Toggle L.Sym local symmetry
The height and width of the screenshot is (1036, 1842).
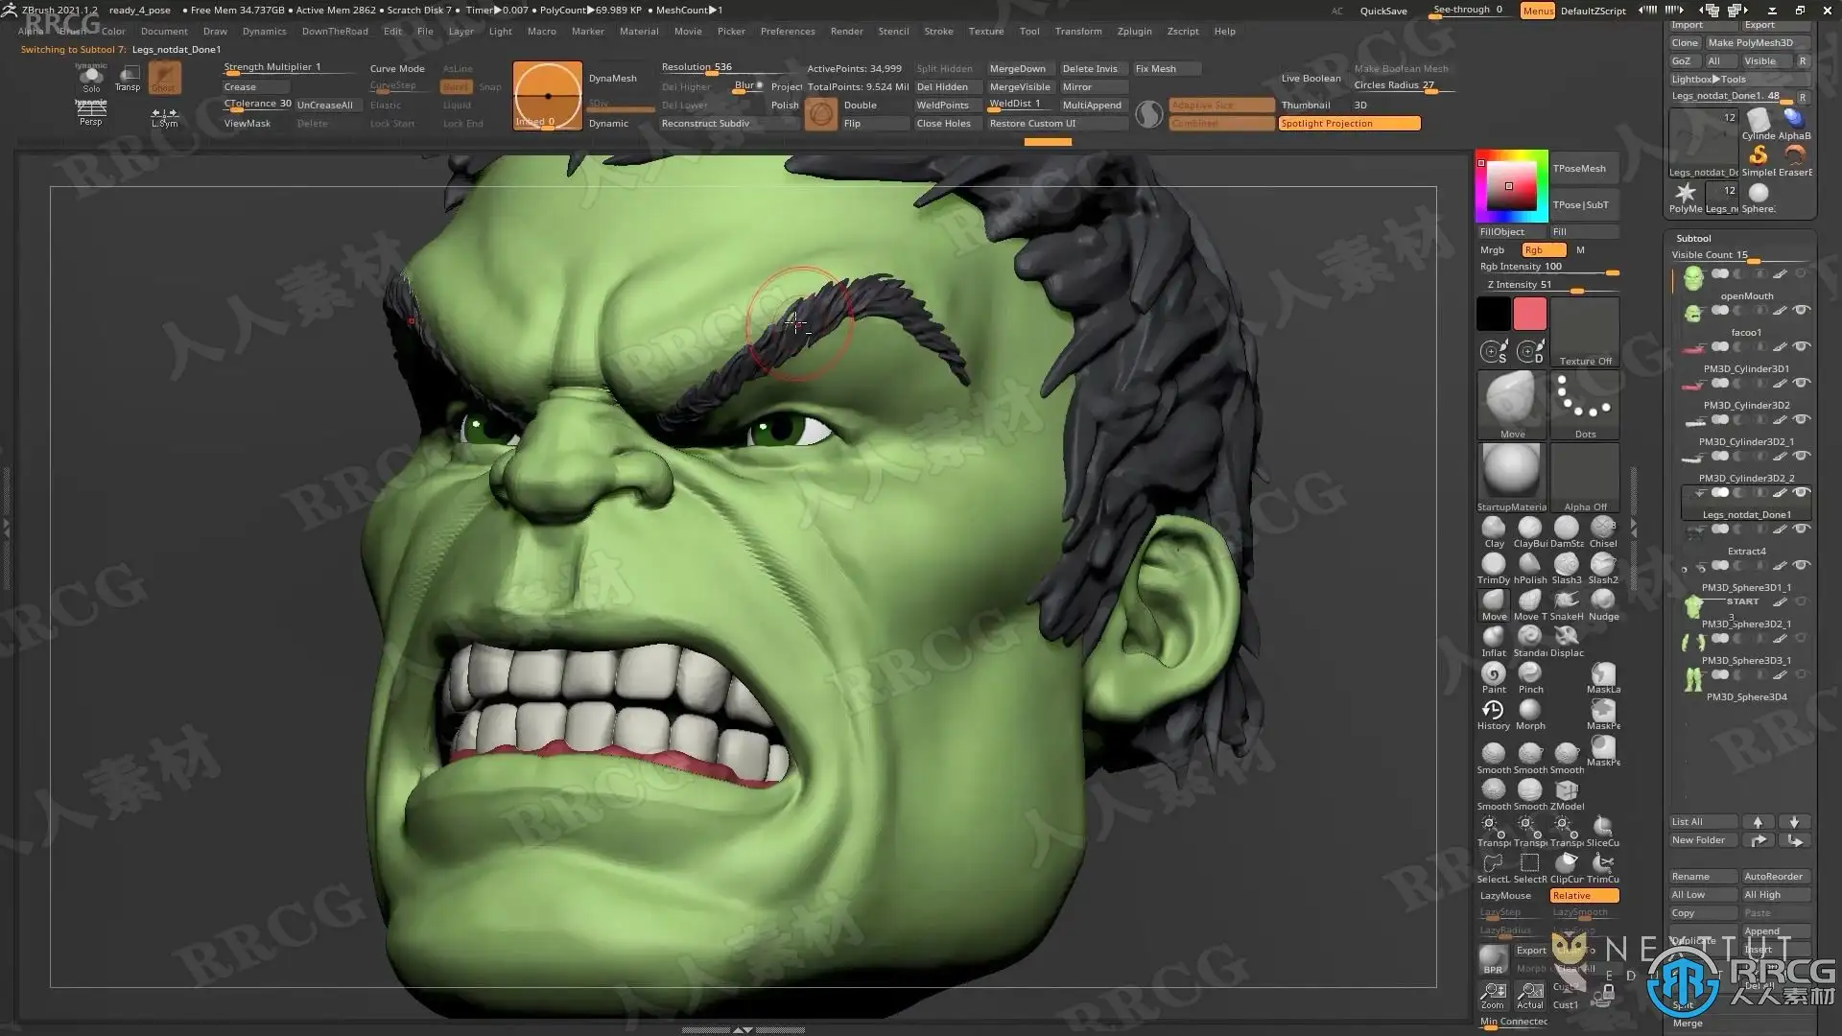pyautogui.click(x=164, y=117)
